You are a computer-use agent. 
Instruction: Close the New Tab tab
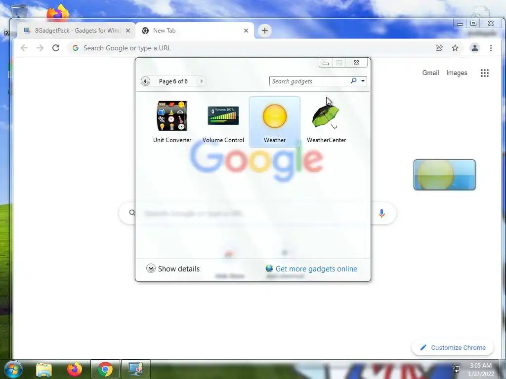(x=246, y=31)
